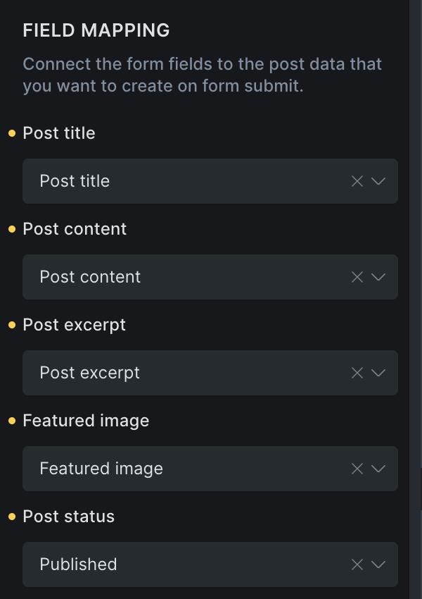Clear the Published post status value
The width and height of the screenshot is (422, 599).
click(357, 564)
